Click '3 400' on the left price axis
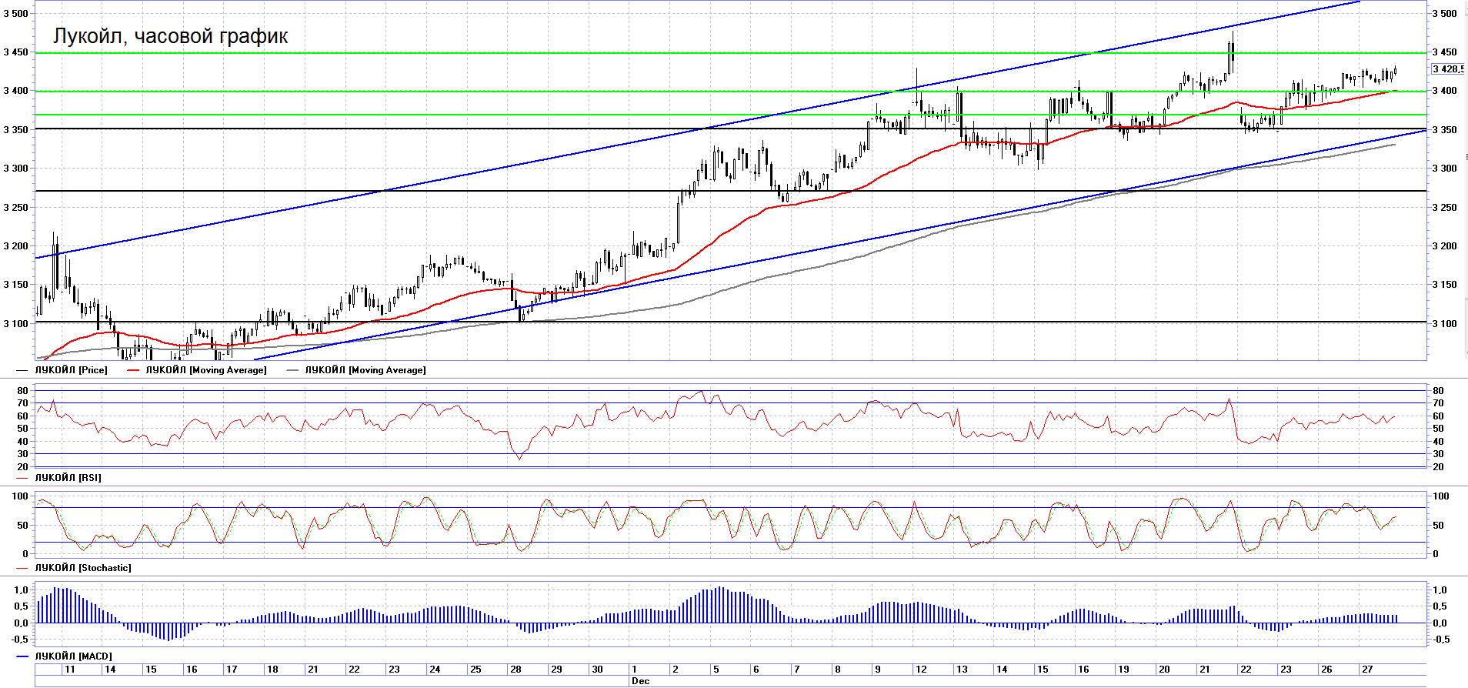 coord(16,91)
